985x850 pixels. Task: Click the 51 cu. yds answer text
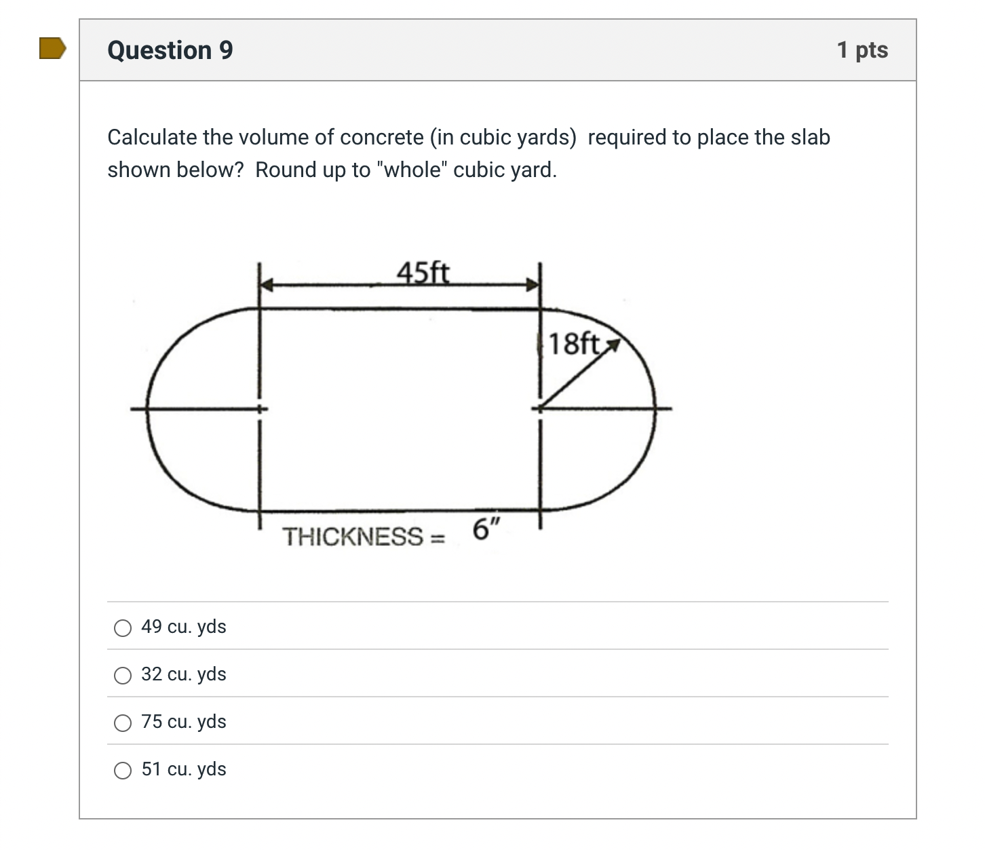pyautogui.click(x=184, y=769)
